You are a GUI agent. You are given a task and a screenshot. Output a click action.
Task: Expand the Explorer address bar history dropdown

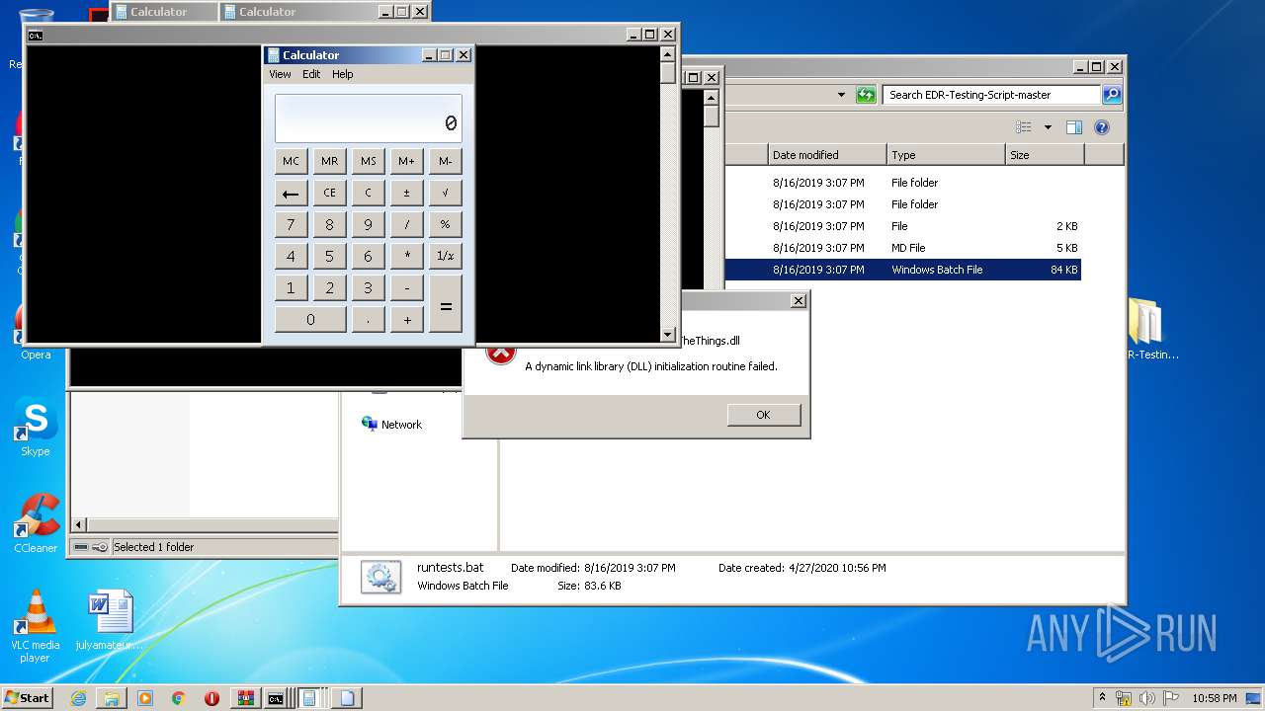tap(841, 95)
